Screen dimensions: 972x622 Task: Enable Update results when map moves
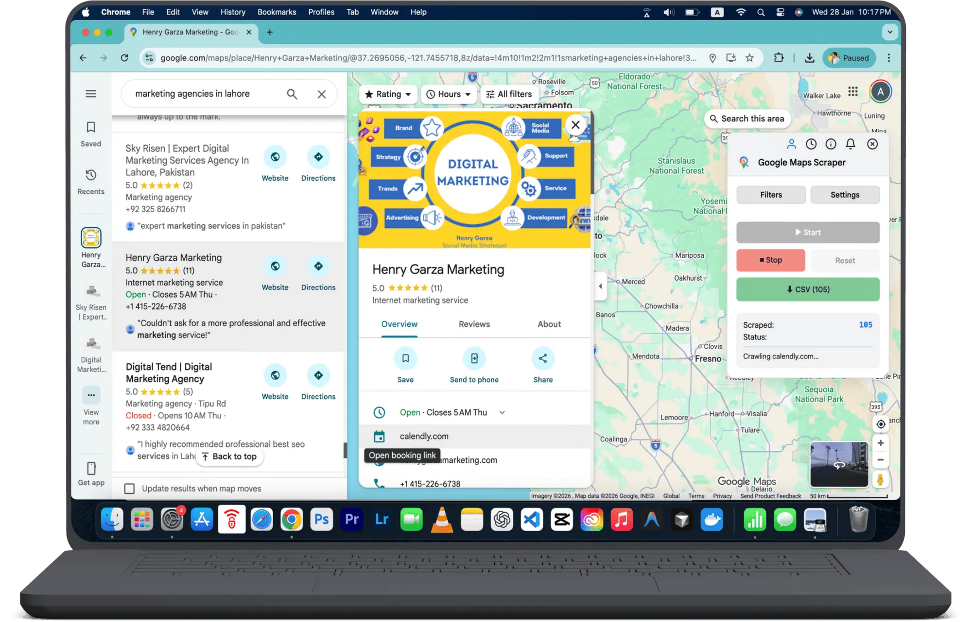click(129, 488)
